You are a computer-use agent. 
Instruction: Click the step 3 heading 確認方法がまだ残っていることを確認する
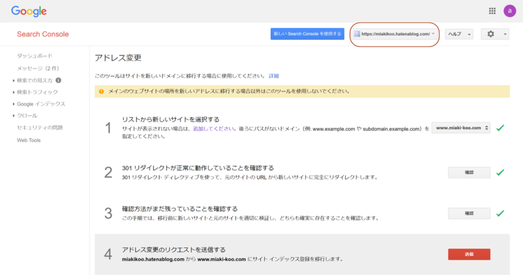(180, 209)
